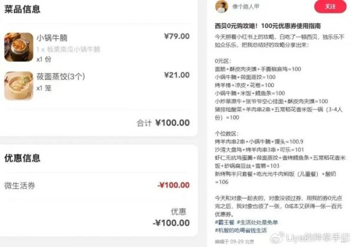
Task: Click the ¥79.00 dish price
Action: tap(176, 36)
